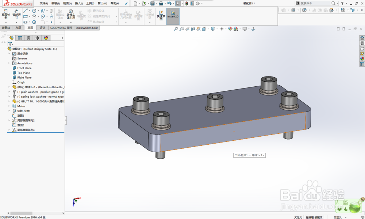This screenshot has height=219, width=365.
Task: Click the sketch Text (A) tool
Action: tap(51, 16)
